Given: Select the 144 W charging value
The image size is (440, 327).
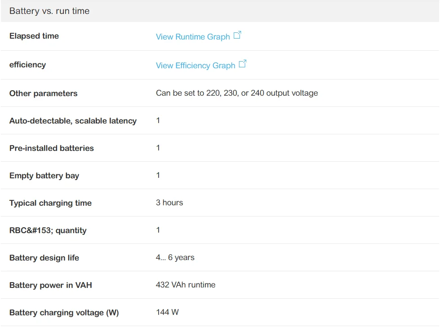Looking at the screenshot, I should point(167,312).
